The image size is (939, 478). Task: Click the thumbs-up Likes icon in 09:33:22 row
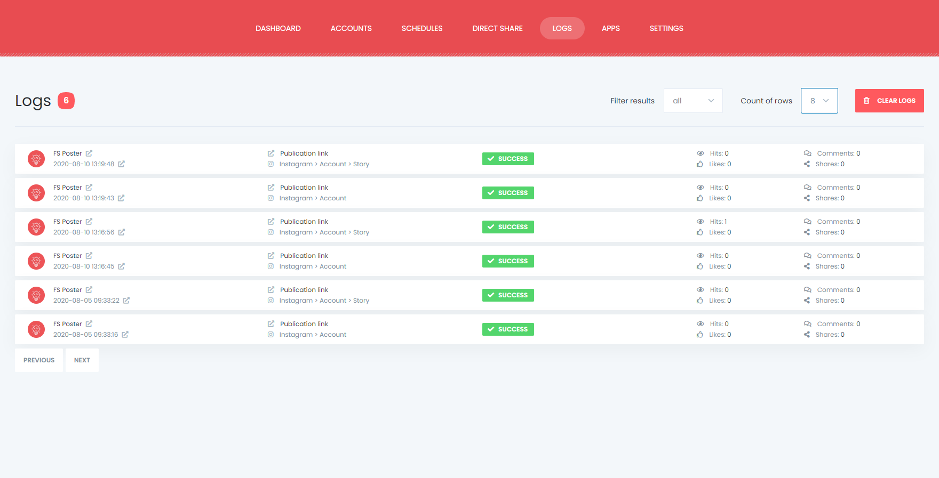[x=700, y=301]
